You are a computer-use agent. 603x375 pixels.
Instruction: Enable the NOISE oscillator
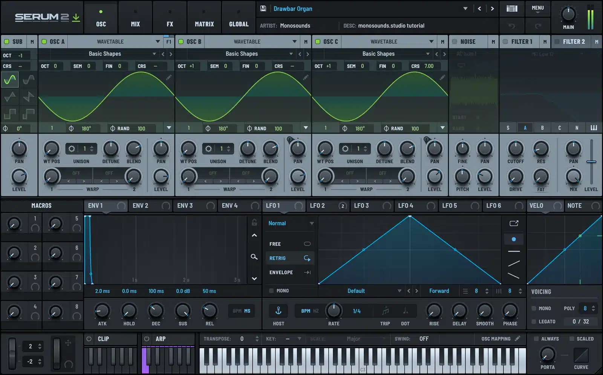click(x=455, y=41)
